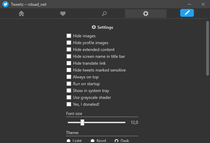This screenshot has width=210, height=143.
Task: Open the Likes heart tab
Action: point(63,13)
